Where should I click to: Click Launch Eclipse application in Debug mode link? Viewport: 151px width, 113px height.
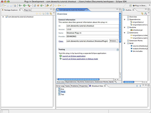[80, 59]
